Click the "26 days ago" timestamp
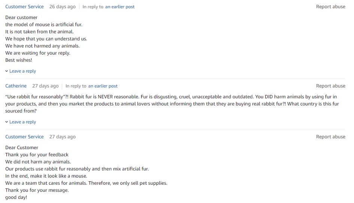 62,7
